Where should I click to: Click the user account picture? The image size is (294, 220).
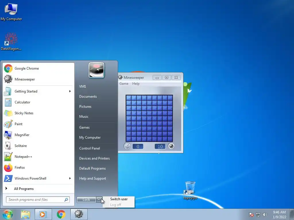point(96,70)
